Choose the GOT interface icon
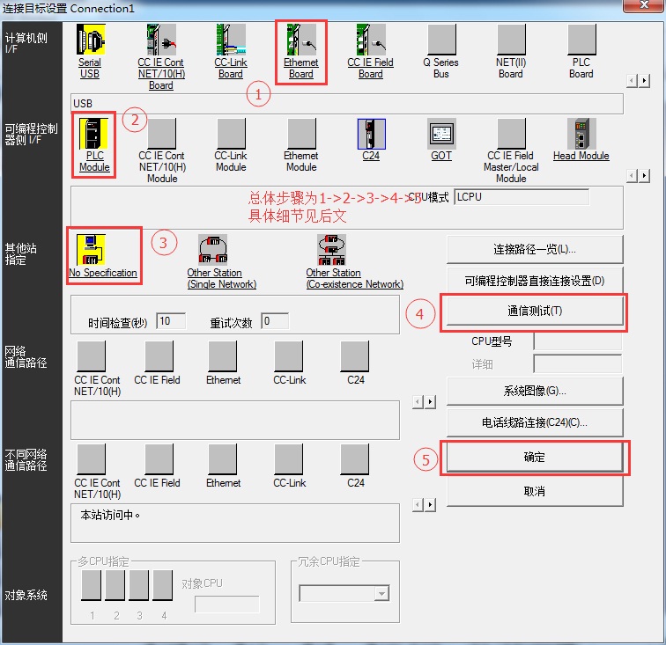666x645 pixels. [441, 134]
